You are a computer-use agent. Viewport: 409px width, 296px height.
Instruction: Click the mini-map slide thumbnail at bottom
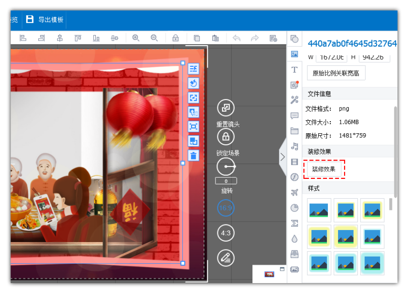[x=269, y=274]
